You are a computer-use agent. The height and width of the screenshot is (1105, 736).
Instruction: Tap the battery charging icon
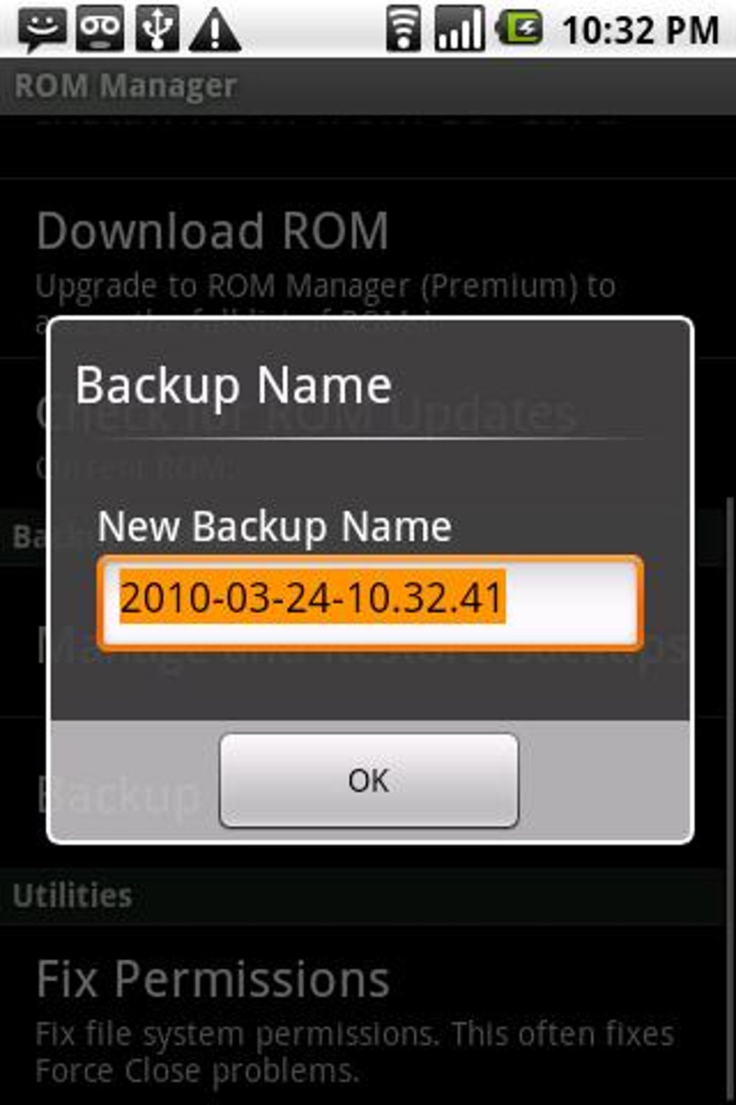pyautogui.click(x=519, y=28)
